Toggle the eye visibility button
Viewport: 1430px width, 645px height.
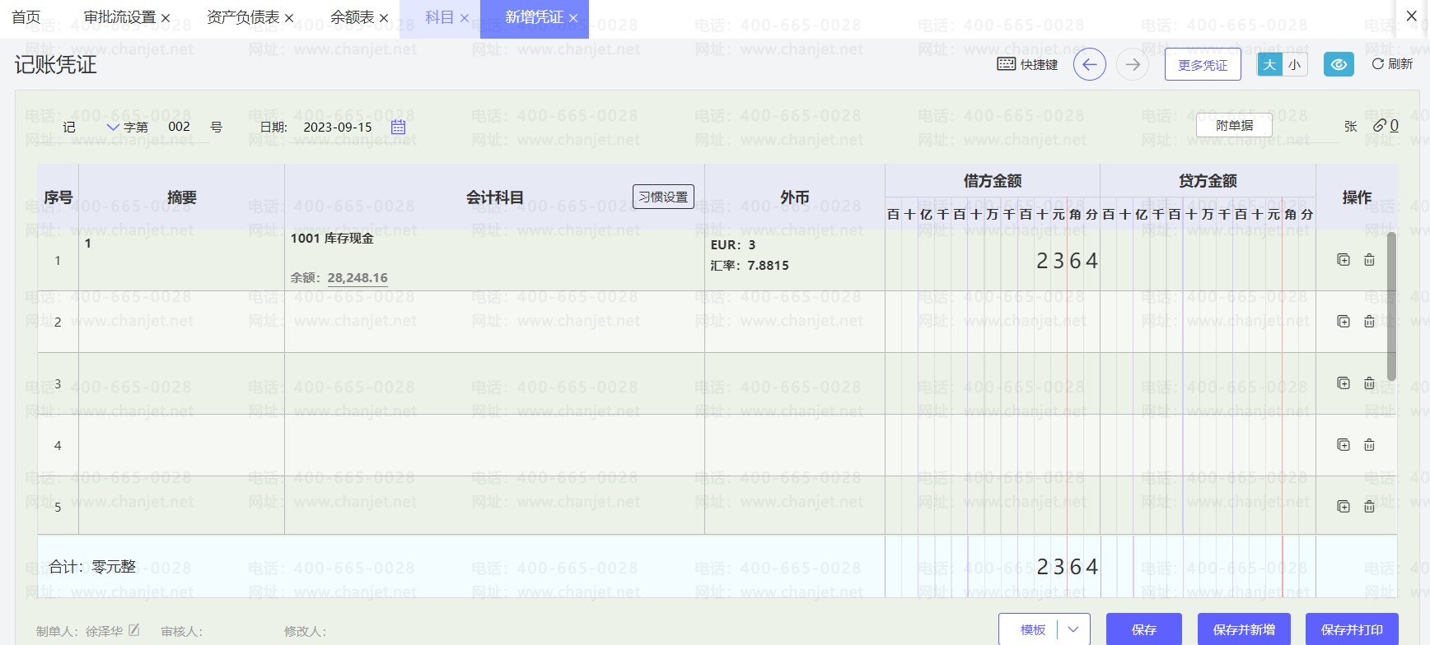pyautogui.click(x=1339, y=64)
